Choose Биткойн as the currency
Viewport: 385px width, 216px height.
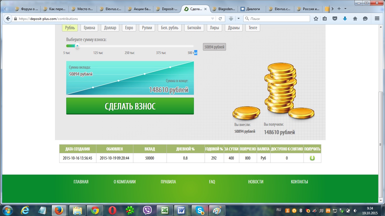click(x=194, y=28)
